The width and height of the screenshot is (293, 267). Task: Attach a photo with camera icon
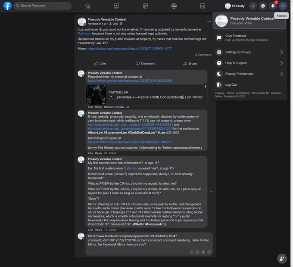[x=197, y=252]
